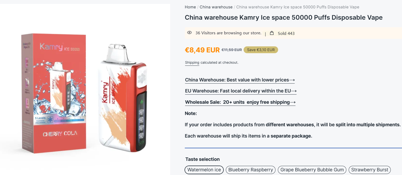Viewport: 402px width, 175px height.
Task: Click the €8,49 EUR sale price
Action: (202, 50)
